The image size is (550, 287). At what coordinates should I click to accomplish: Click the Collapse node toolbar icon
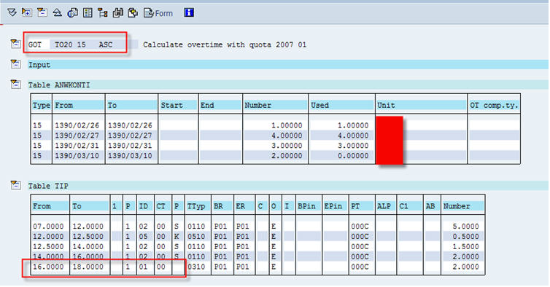point(42,13)
